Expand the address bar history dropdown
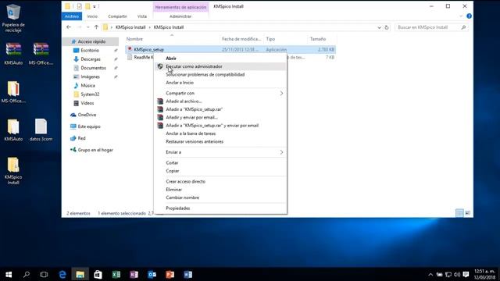This screenshot has height=281, width=500. point(379,27)
